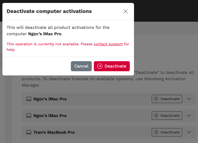Viewport: 198px width, 143px height.
Task: Confirm with the red Deactivate button
Action: 112,66
